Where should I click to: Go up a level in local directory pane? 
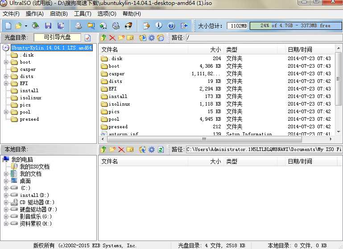click(x=103, y=150)
